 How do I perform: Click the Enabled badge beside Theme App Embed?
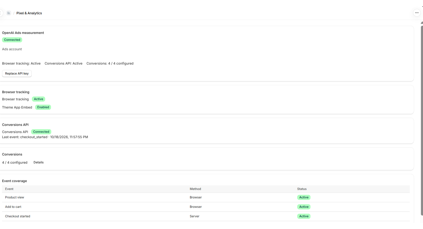[43, 107]
